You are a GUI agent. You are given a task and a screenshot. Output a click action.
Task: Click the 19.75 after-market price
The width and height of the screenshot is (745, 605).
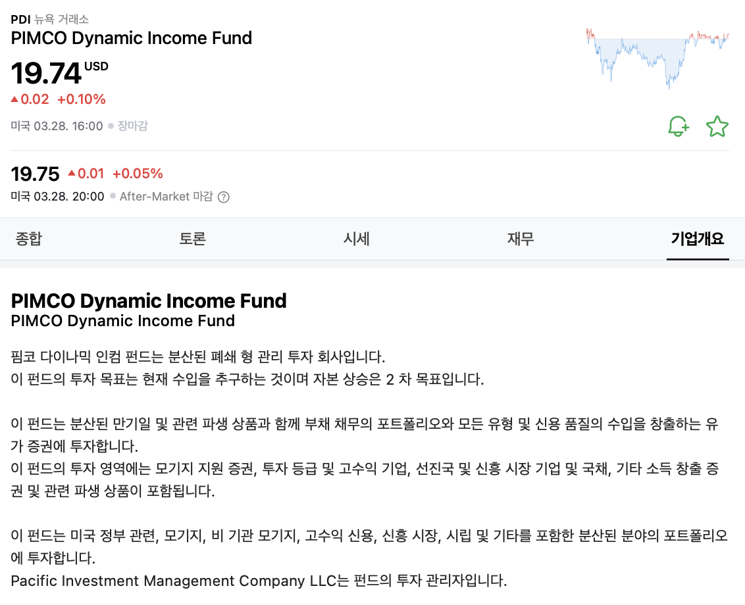tap(35, 174)
